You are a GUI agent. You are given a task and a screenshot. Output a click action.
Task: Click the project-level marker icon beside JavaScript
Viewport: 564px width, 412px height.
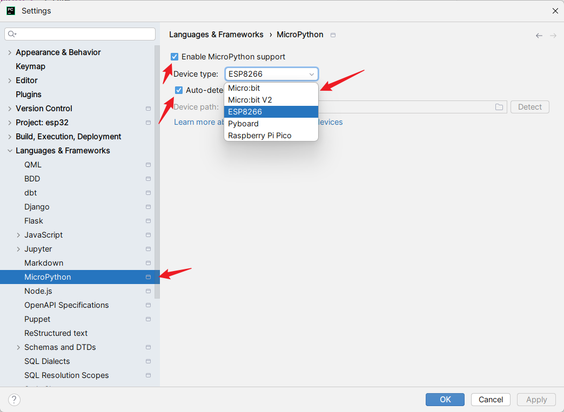148,235
